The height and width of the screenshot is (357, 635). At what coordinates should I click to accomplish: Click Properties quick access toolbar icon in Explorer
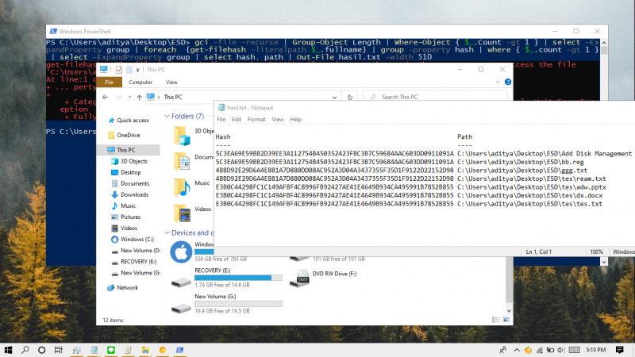coord(118,70)
